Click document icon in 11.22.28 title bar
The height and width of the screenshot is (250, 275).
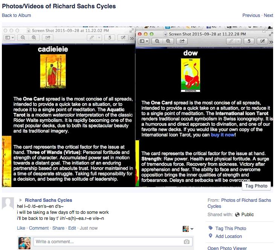tap(165, 34)
